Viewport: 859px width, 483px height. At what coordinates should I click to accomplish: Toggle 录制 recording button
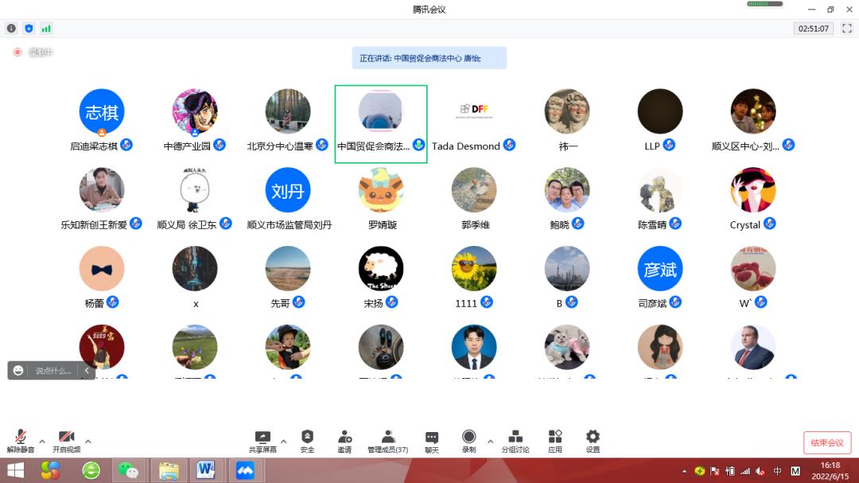469,442
